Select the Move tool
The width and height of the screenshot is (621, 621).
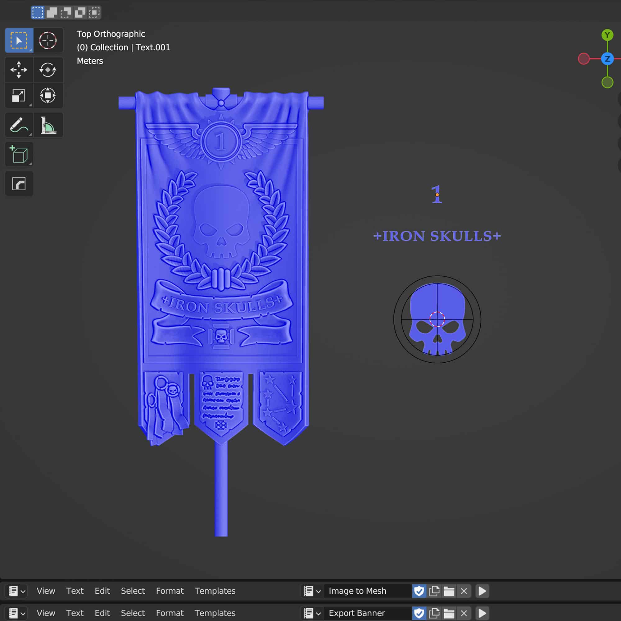click(x=19, y=70)
